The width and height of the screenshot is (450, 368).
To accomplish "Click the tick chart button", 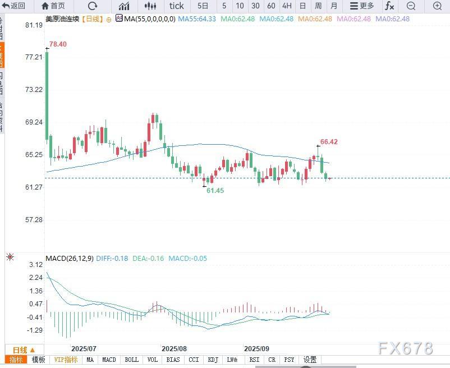I will click(x=176, y=6).
